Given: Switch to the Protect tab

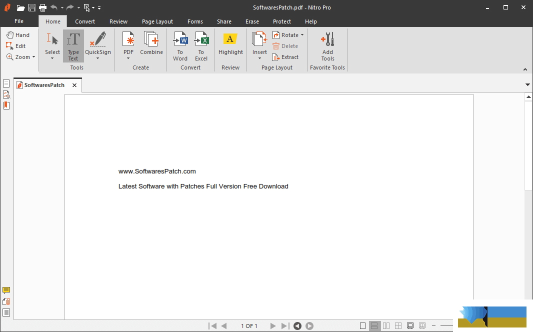Looking at the screenshot, I should point(282,21).
